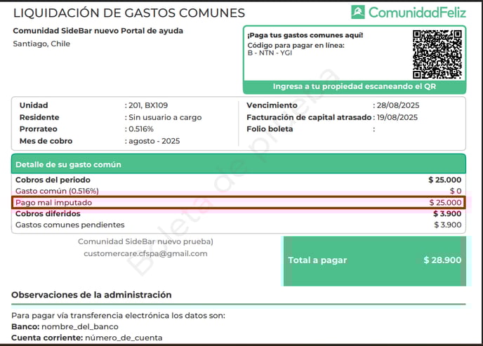Click the 'Cobros del periodo' row label

point(53,180)
